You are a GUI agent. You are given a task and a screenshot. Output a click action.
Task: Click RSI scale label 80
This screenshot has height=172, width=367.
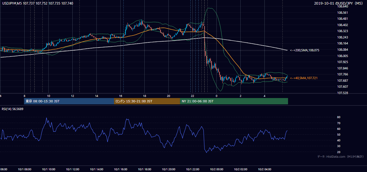339,117
